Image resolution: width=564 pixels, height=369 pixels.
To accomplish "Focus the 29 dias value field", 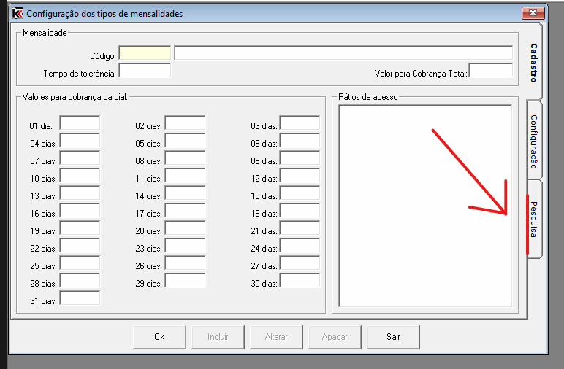I will 185,281.
